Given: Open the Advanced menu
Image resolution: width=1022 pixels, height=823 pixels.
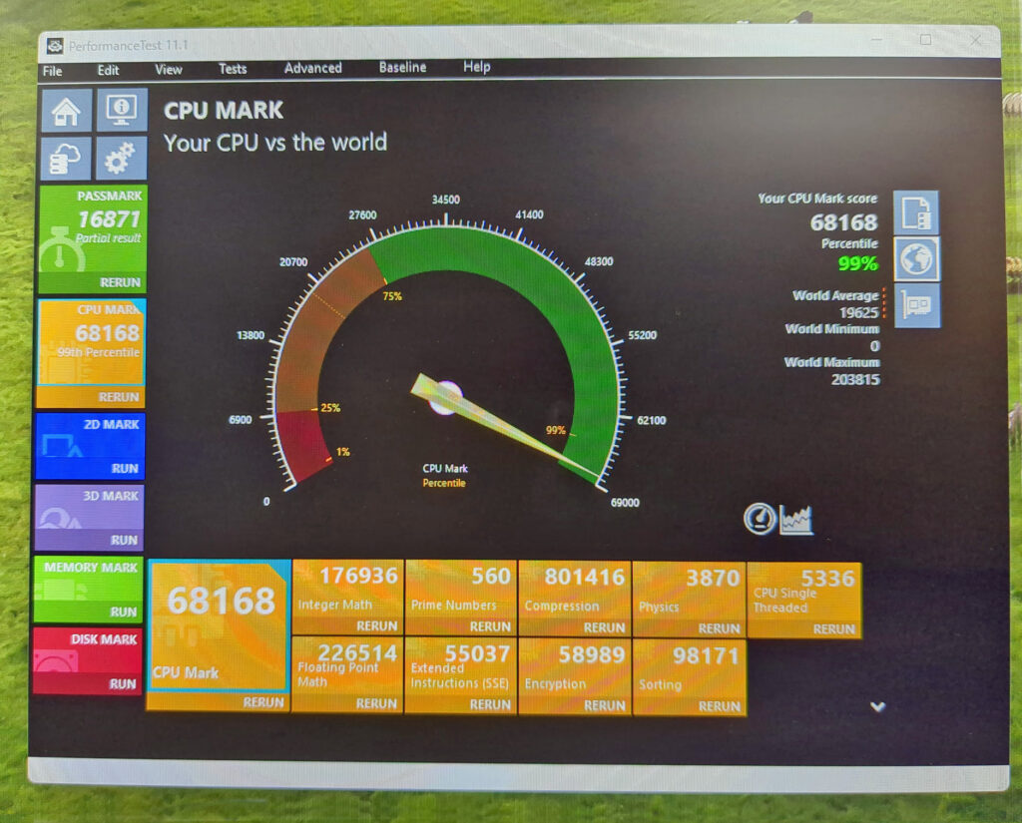Looking at the screenshot, I should 312,68.
